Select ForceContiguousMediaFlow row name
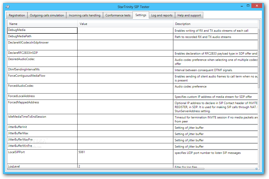This screenshot has height=179, width=269. point(42,78)
